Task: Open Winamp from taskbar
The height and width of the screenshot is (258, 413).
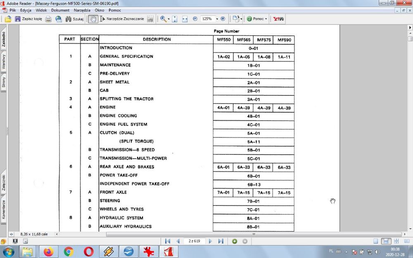Action: coord(109,252)
